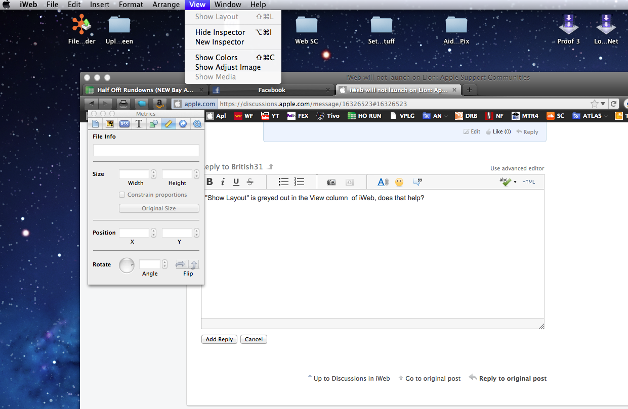
Task: Insert image via camera icon
Action: coord(331,182)
